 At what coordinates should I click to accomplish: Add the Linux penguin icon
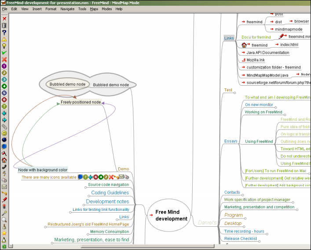point(4,240)
